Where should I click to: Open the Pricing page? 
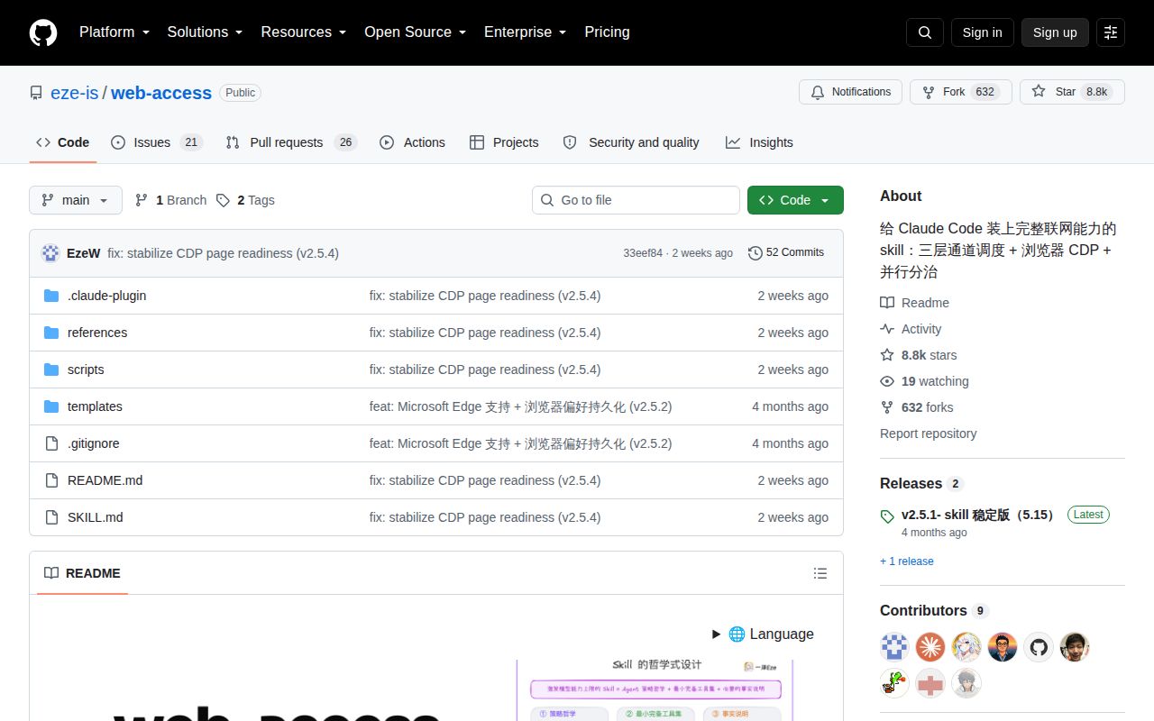tap(607, 32)
